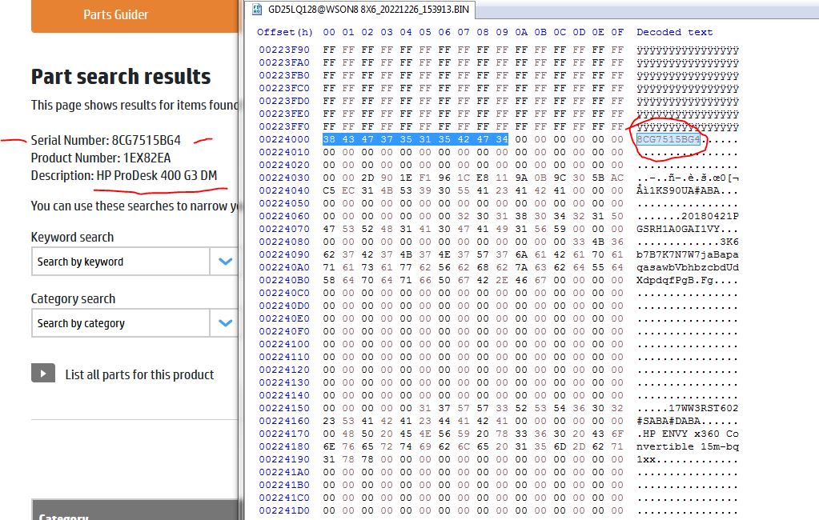Screen dimensions: 819x520
Task: Click the Keyword search label
Action: point(72,237)
